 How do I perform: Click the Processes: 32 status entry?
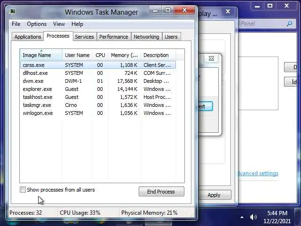(x=26, y=213)
